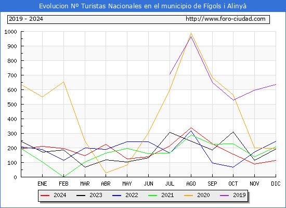
Task: Click the purple 2019 line end at DIC
Action: click(276, 84)
